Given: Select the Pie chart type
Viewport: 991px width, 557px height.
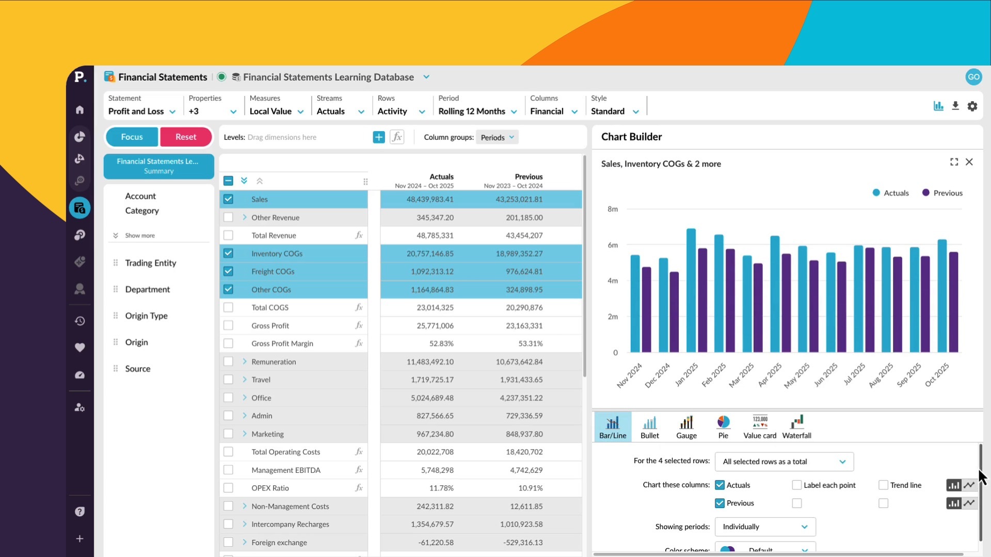Looking at the screenshot, I should pos(723,427).
